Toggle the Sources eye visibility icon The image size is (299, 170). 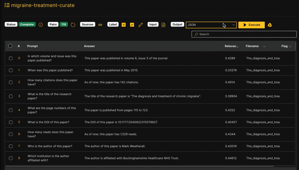(100, 25)
